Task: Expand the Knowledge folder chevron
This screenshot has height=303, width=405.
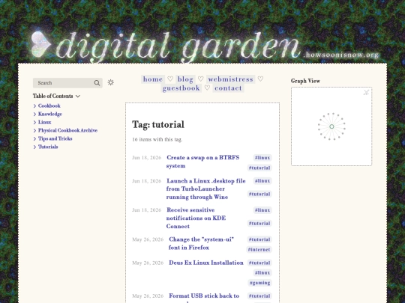Action: click(x=34, y=114)
